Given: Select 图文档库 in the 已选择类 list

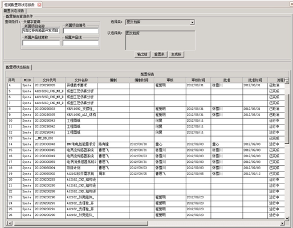Looking at the screenshot, I should coord(133,33).
